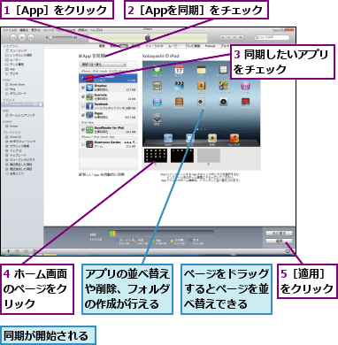This screenshot has height=345, width=338.
Task: Toggle the Evernote app checkbox
Action: pos(83,96)
